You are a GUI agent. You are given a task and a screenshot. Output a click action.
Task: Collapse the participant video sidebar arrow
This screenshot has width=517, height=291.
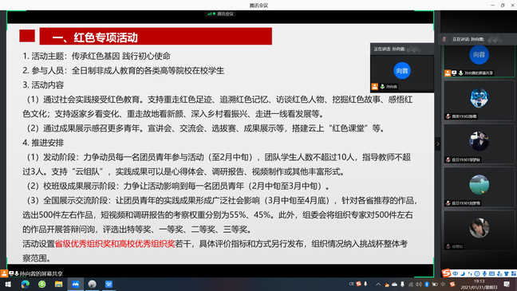click(438, 144)
